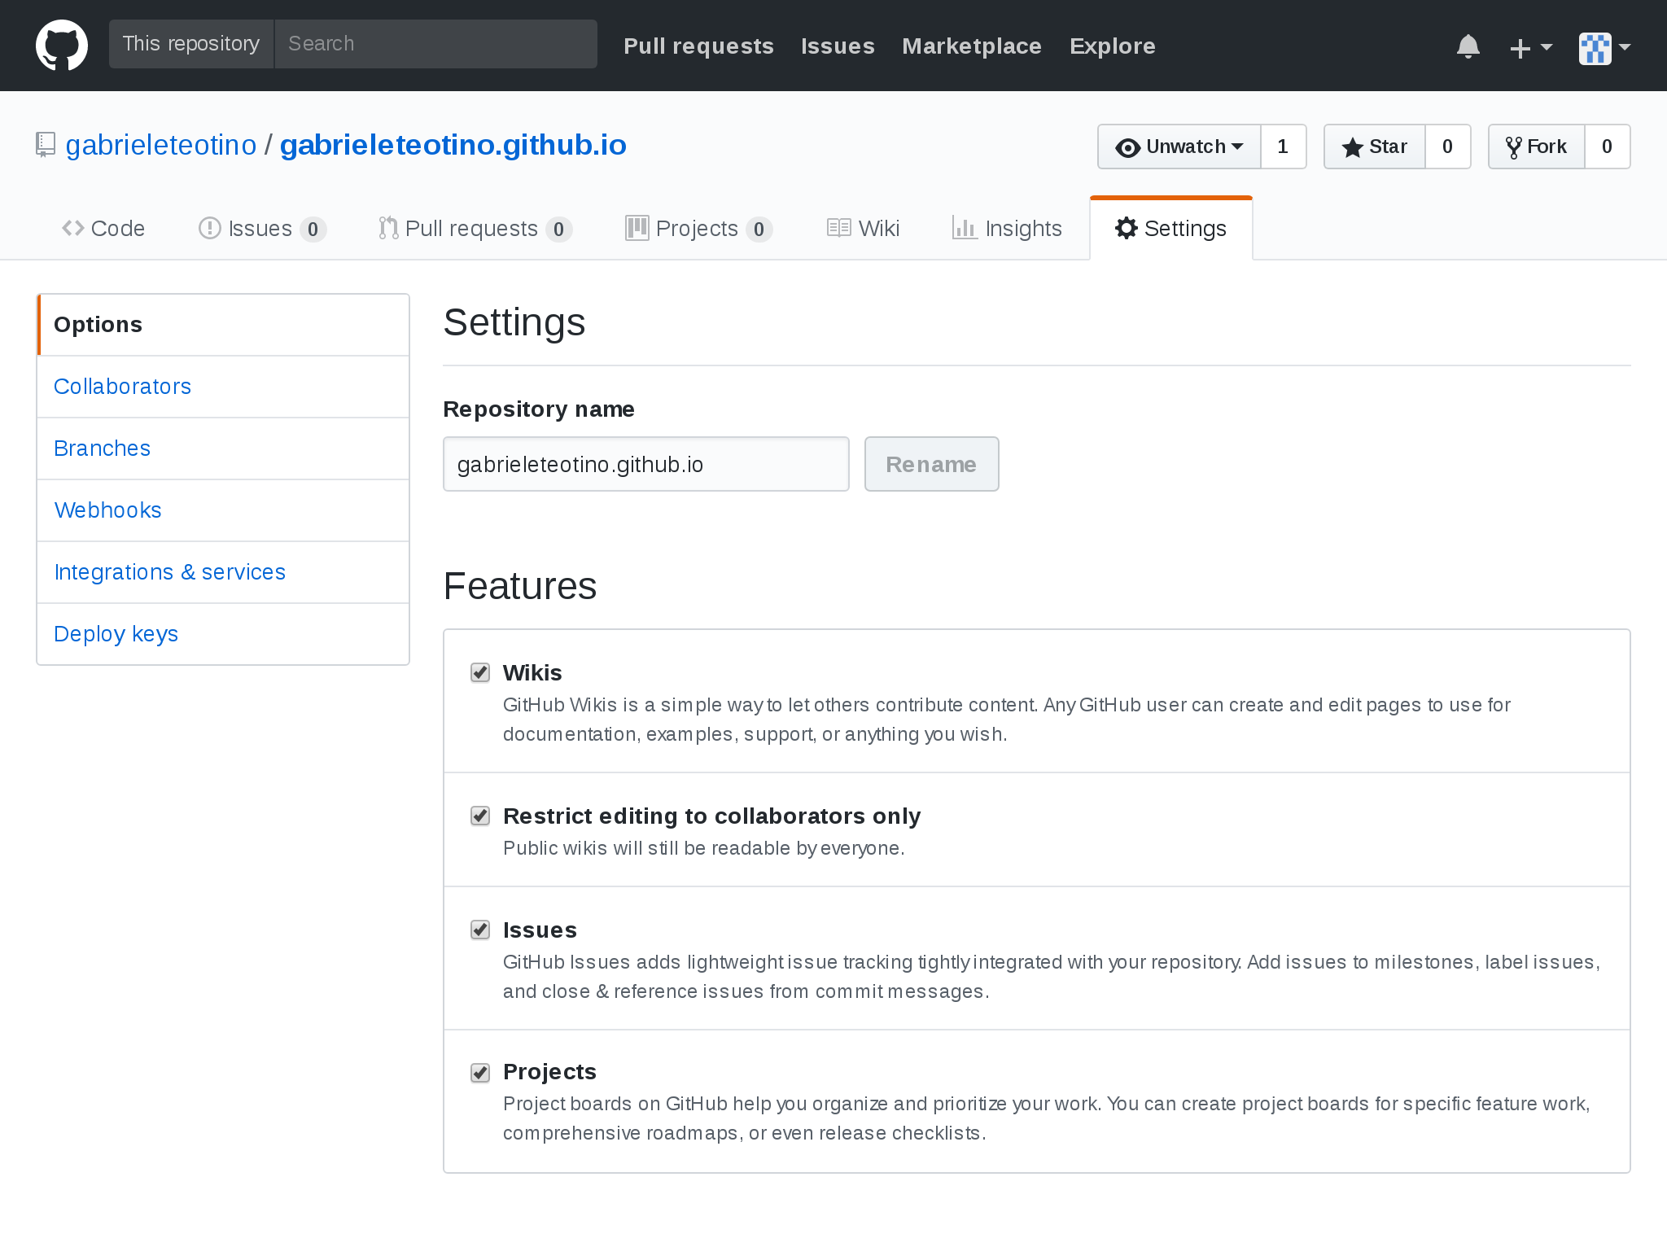Screen dimensions: 1667x1247
Task: Click the Star button
Action: click(x=1375, y=147)
